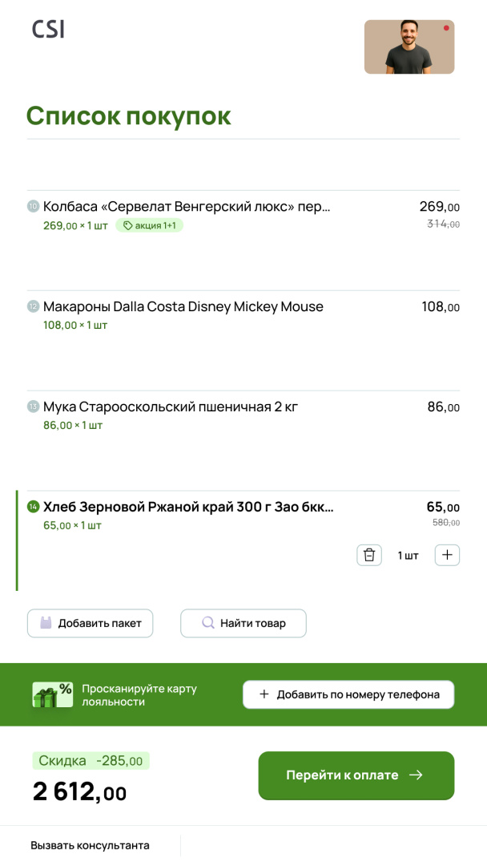Select Хлеб Зерновой Ржаной край item

coord(188,507)
